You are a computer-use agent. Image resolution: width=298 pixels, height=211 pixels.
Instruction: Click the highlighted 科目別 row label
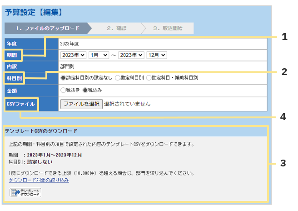tap(14, 78)
